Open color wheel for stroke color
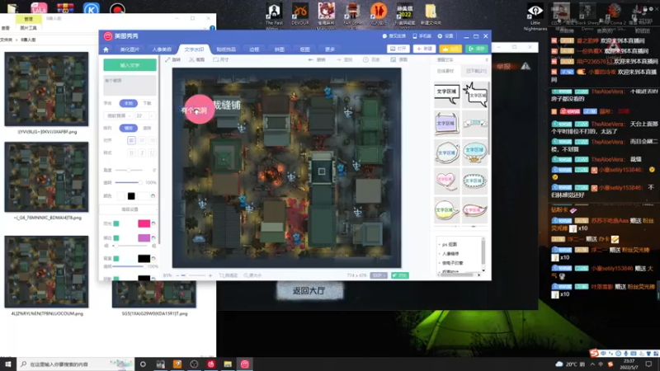This screenshot has height=371, width=660. [x=153, y=238]
